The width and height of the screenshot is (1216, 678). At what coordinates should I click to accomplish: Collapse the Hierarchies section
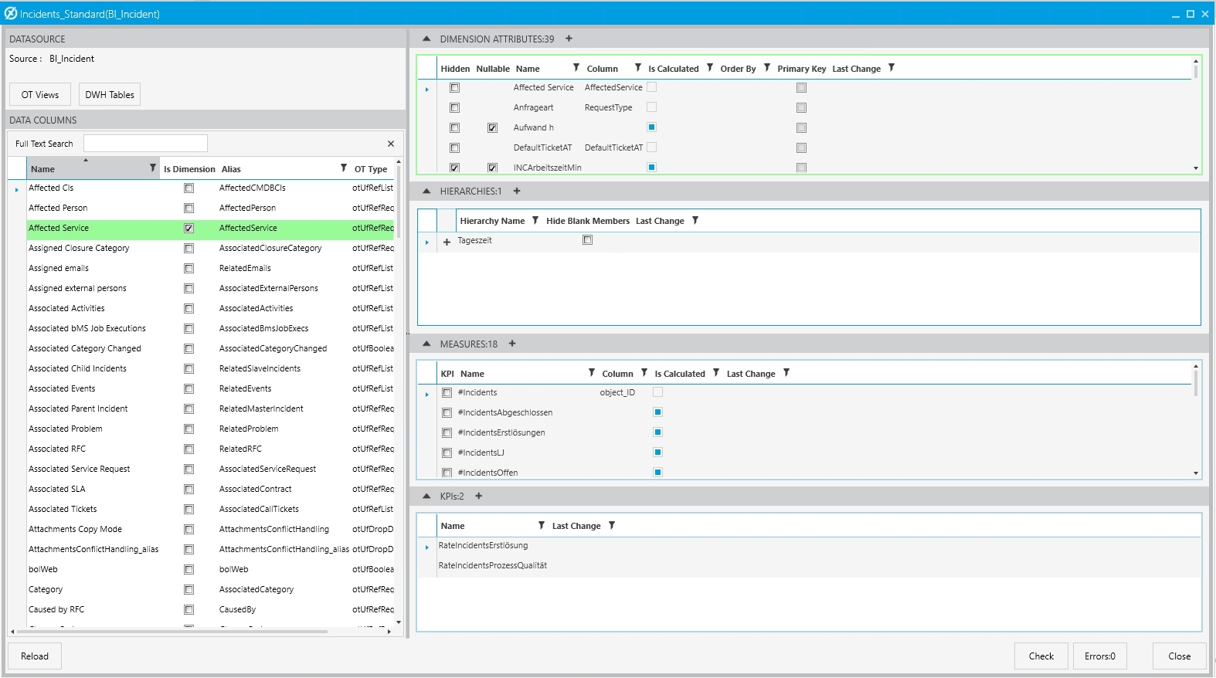point(426,191)
